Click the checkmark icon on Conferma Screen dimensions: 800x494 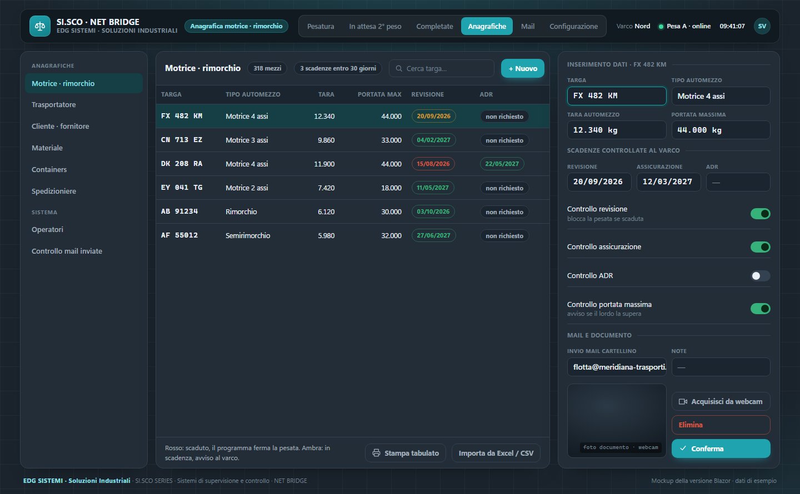click(x=683, y=448)
